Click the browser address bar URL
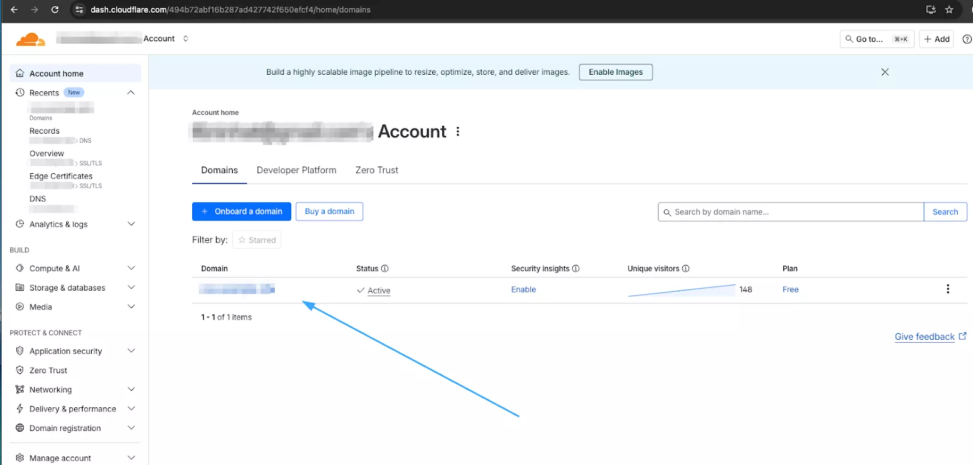 [x=230, y=10]
